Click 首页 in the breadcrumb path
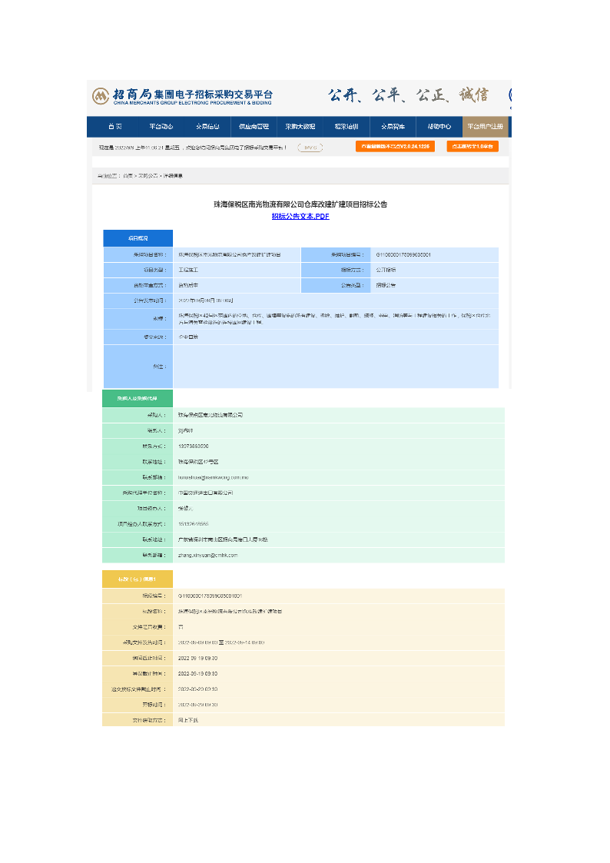Screen dimensions: 610x863 tap(128, 176)
